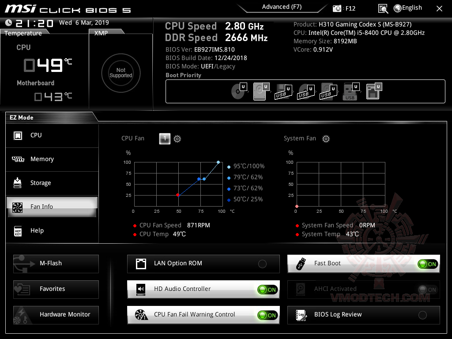
Task: Click the HD Audio Controller speaker icon
Action: coord(141,290)
